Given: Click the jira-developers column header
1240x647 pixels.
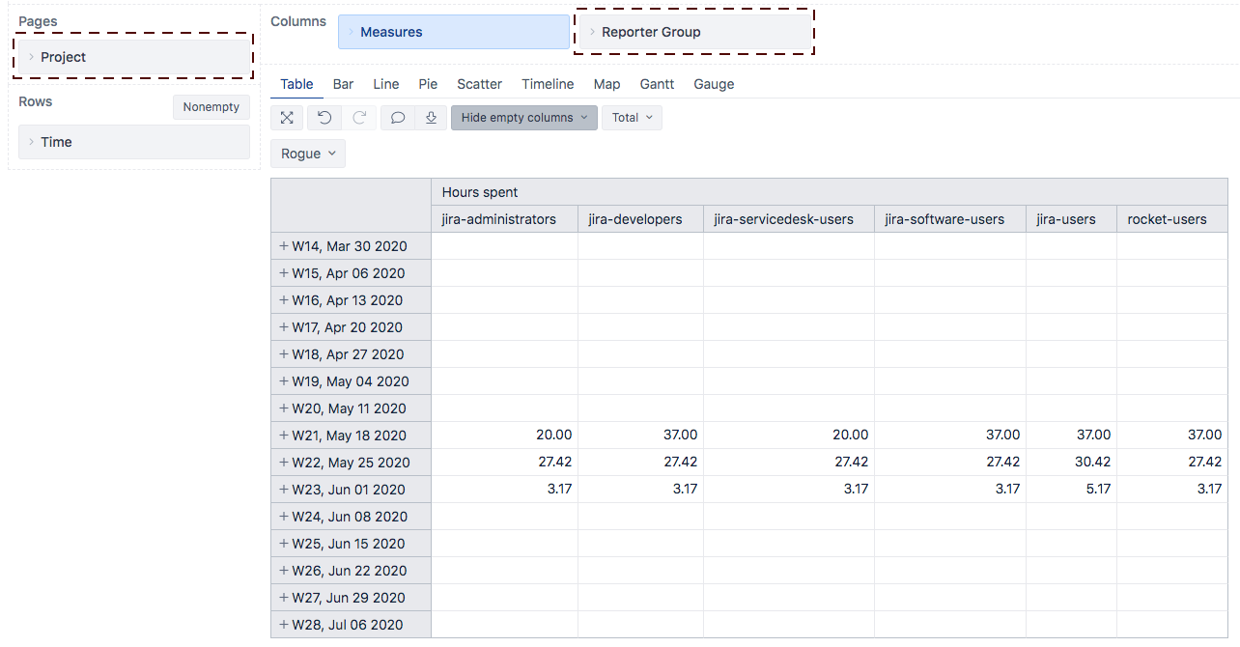Looking at the screenshot, I should 635,219.
